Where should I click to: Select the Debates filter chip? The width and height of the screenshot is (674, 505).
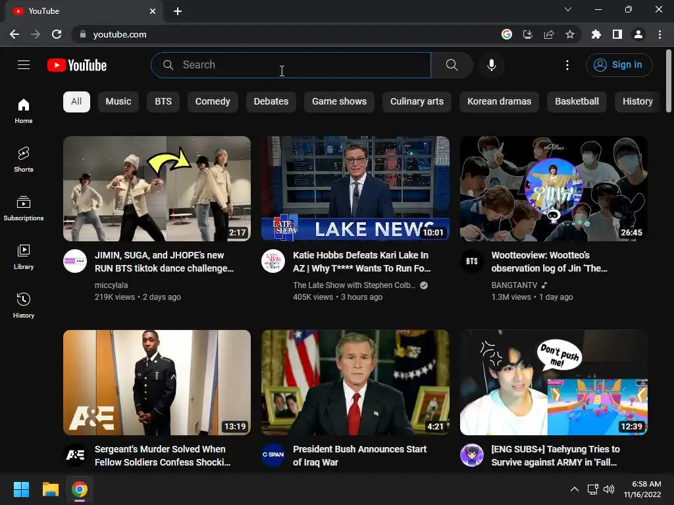point(271,102)
